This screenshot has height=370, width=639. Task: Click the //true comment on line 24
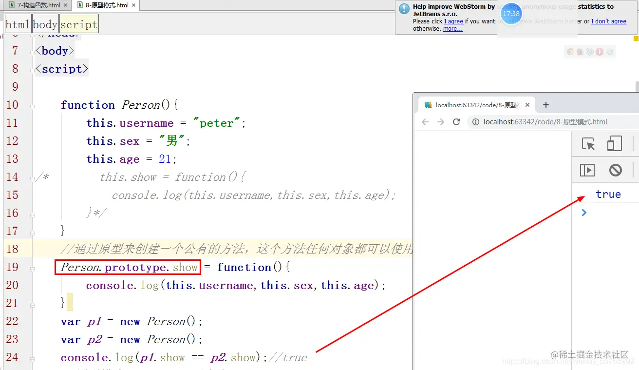tap(288, 358)
